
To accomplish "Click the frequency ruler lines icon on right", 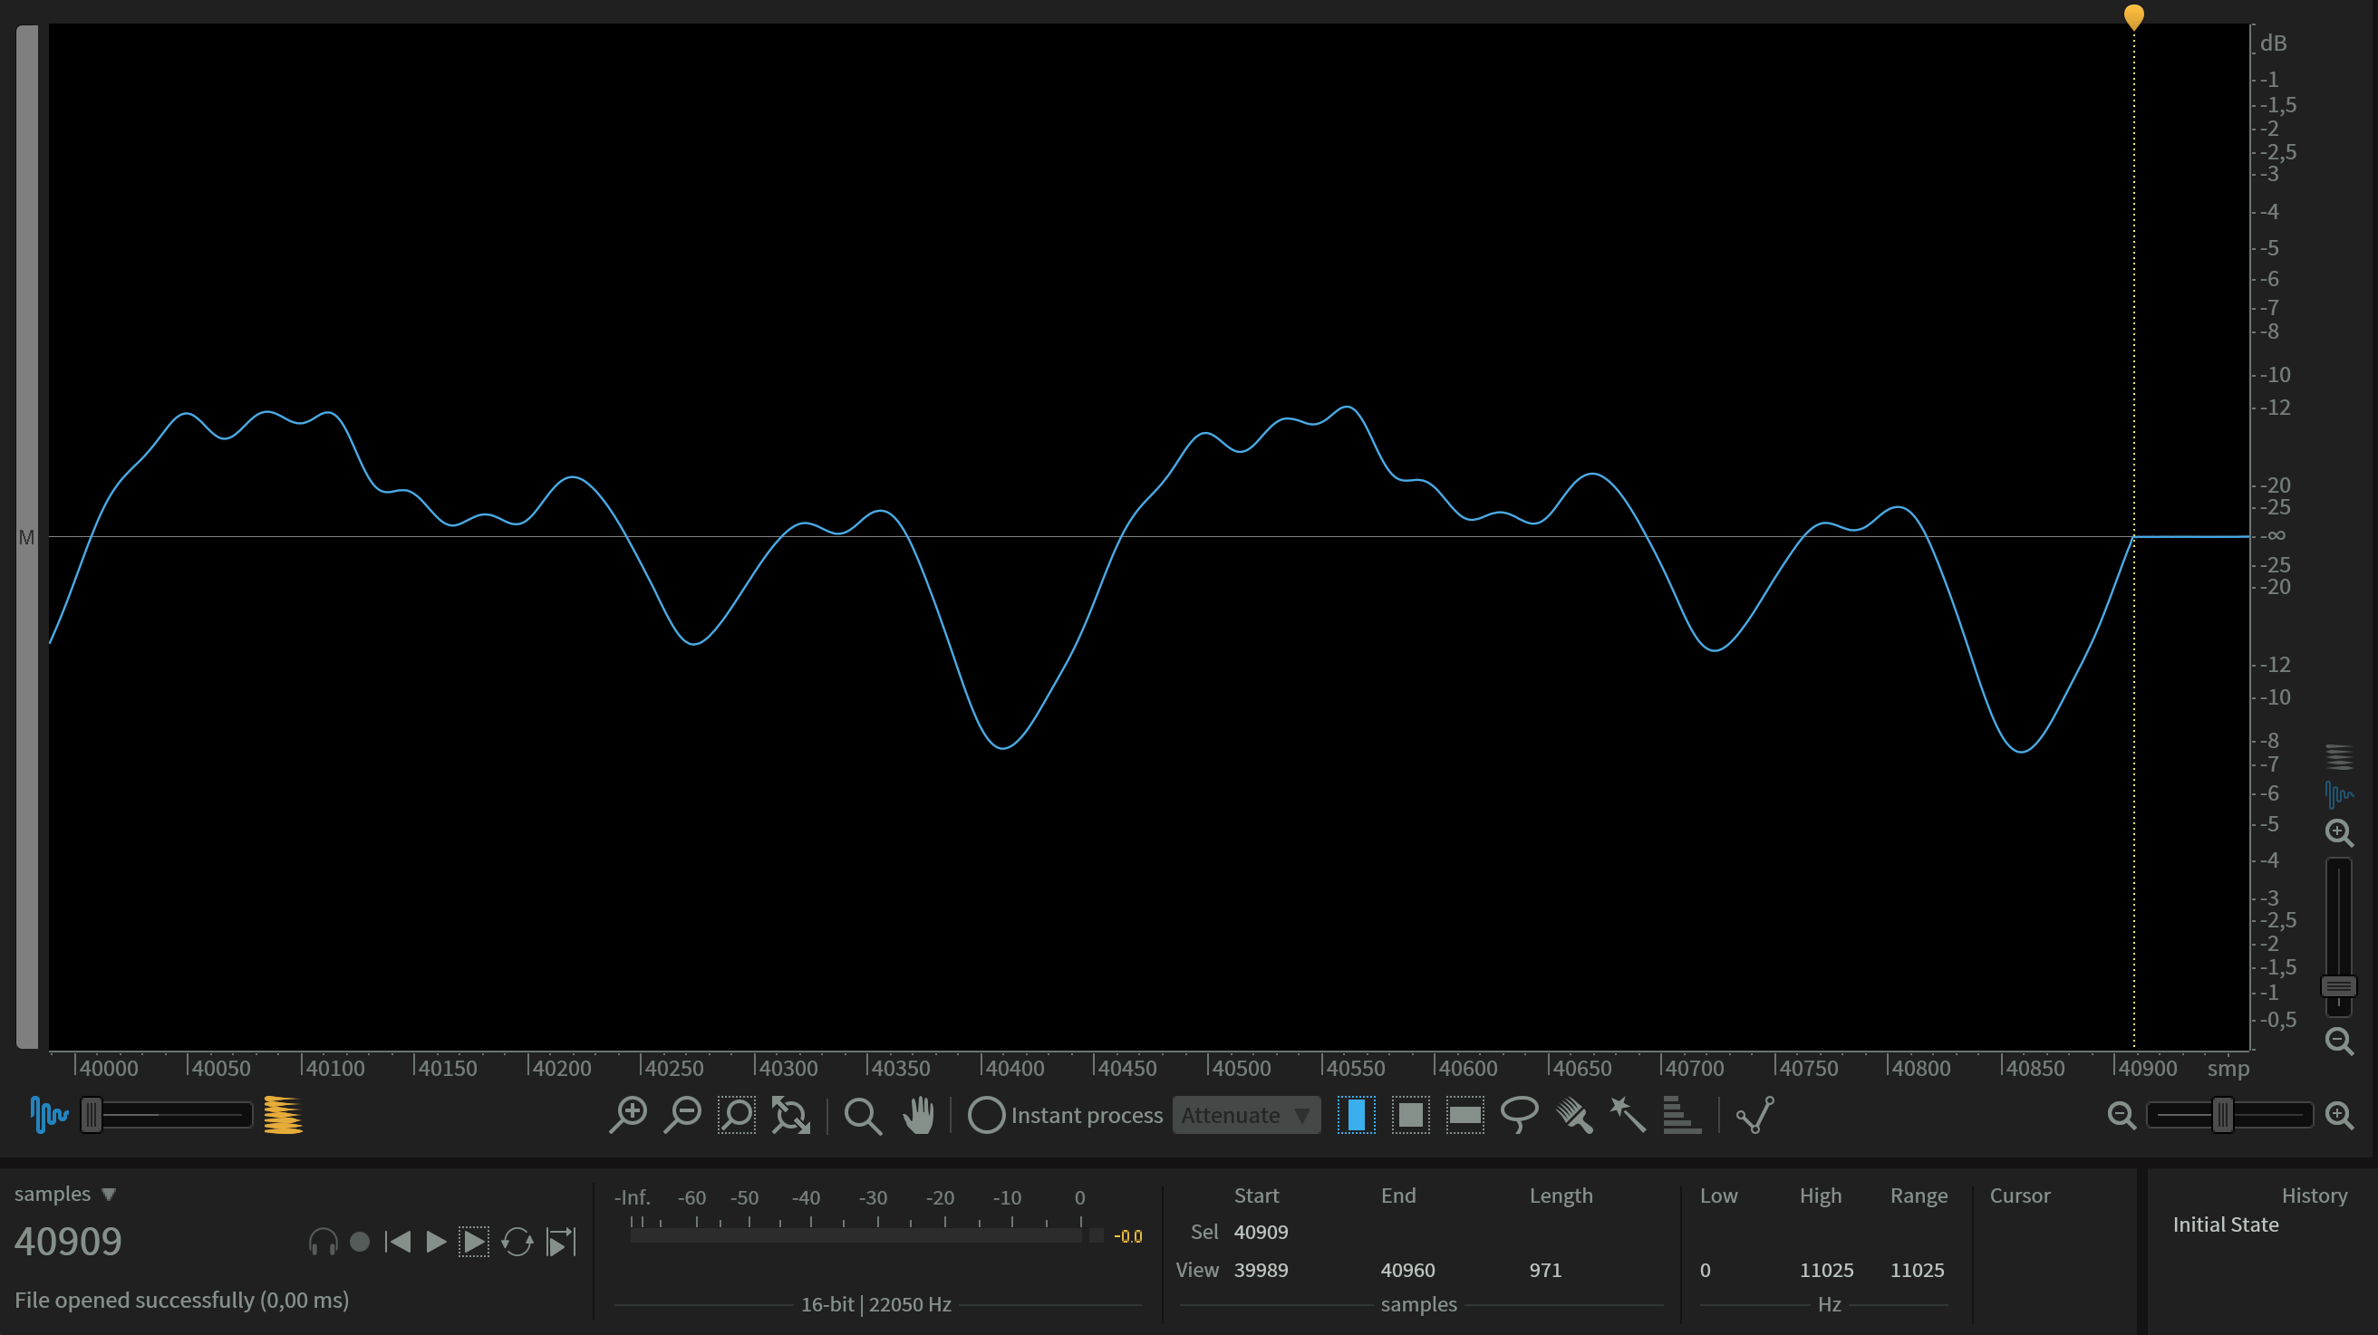I will click(x=2339, y=756).
